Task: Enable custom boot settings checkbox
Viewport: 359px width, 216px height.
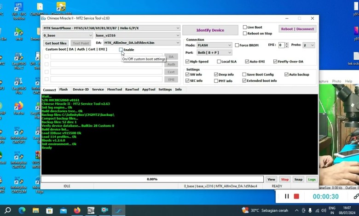Action: click(x=121, y=50)
